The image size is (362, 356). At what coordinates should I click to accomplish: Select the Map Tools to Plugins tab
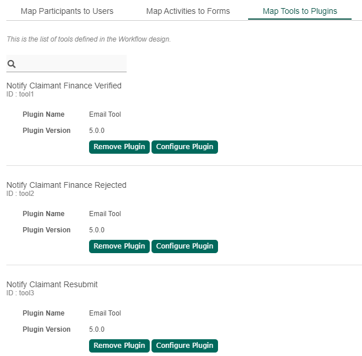(x=300, y=11)
